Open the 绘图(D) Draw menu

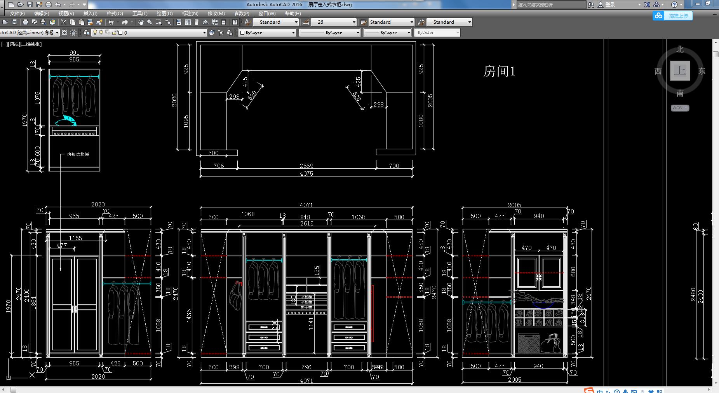164,13
